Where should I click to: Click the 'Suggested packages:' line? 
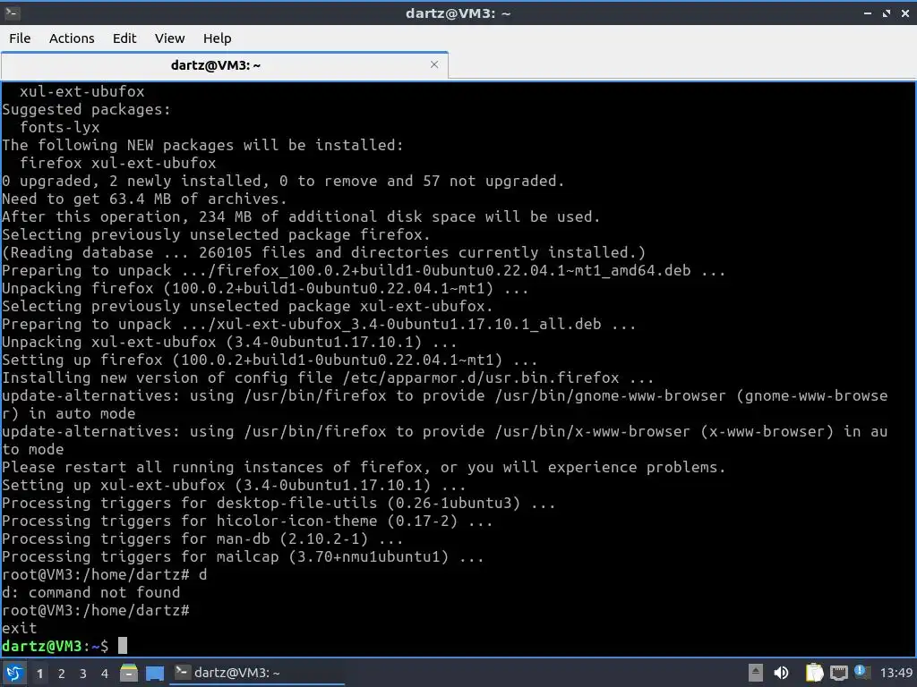pos(86,109)
